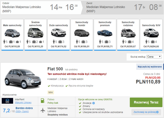Image resolution: width=164 pixels, height=118 pixels.
Task: Click the Ręczna skrzynia biegów checkmark icon
Action: point(67,86)
